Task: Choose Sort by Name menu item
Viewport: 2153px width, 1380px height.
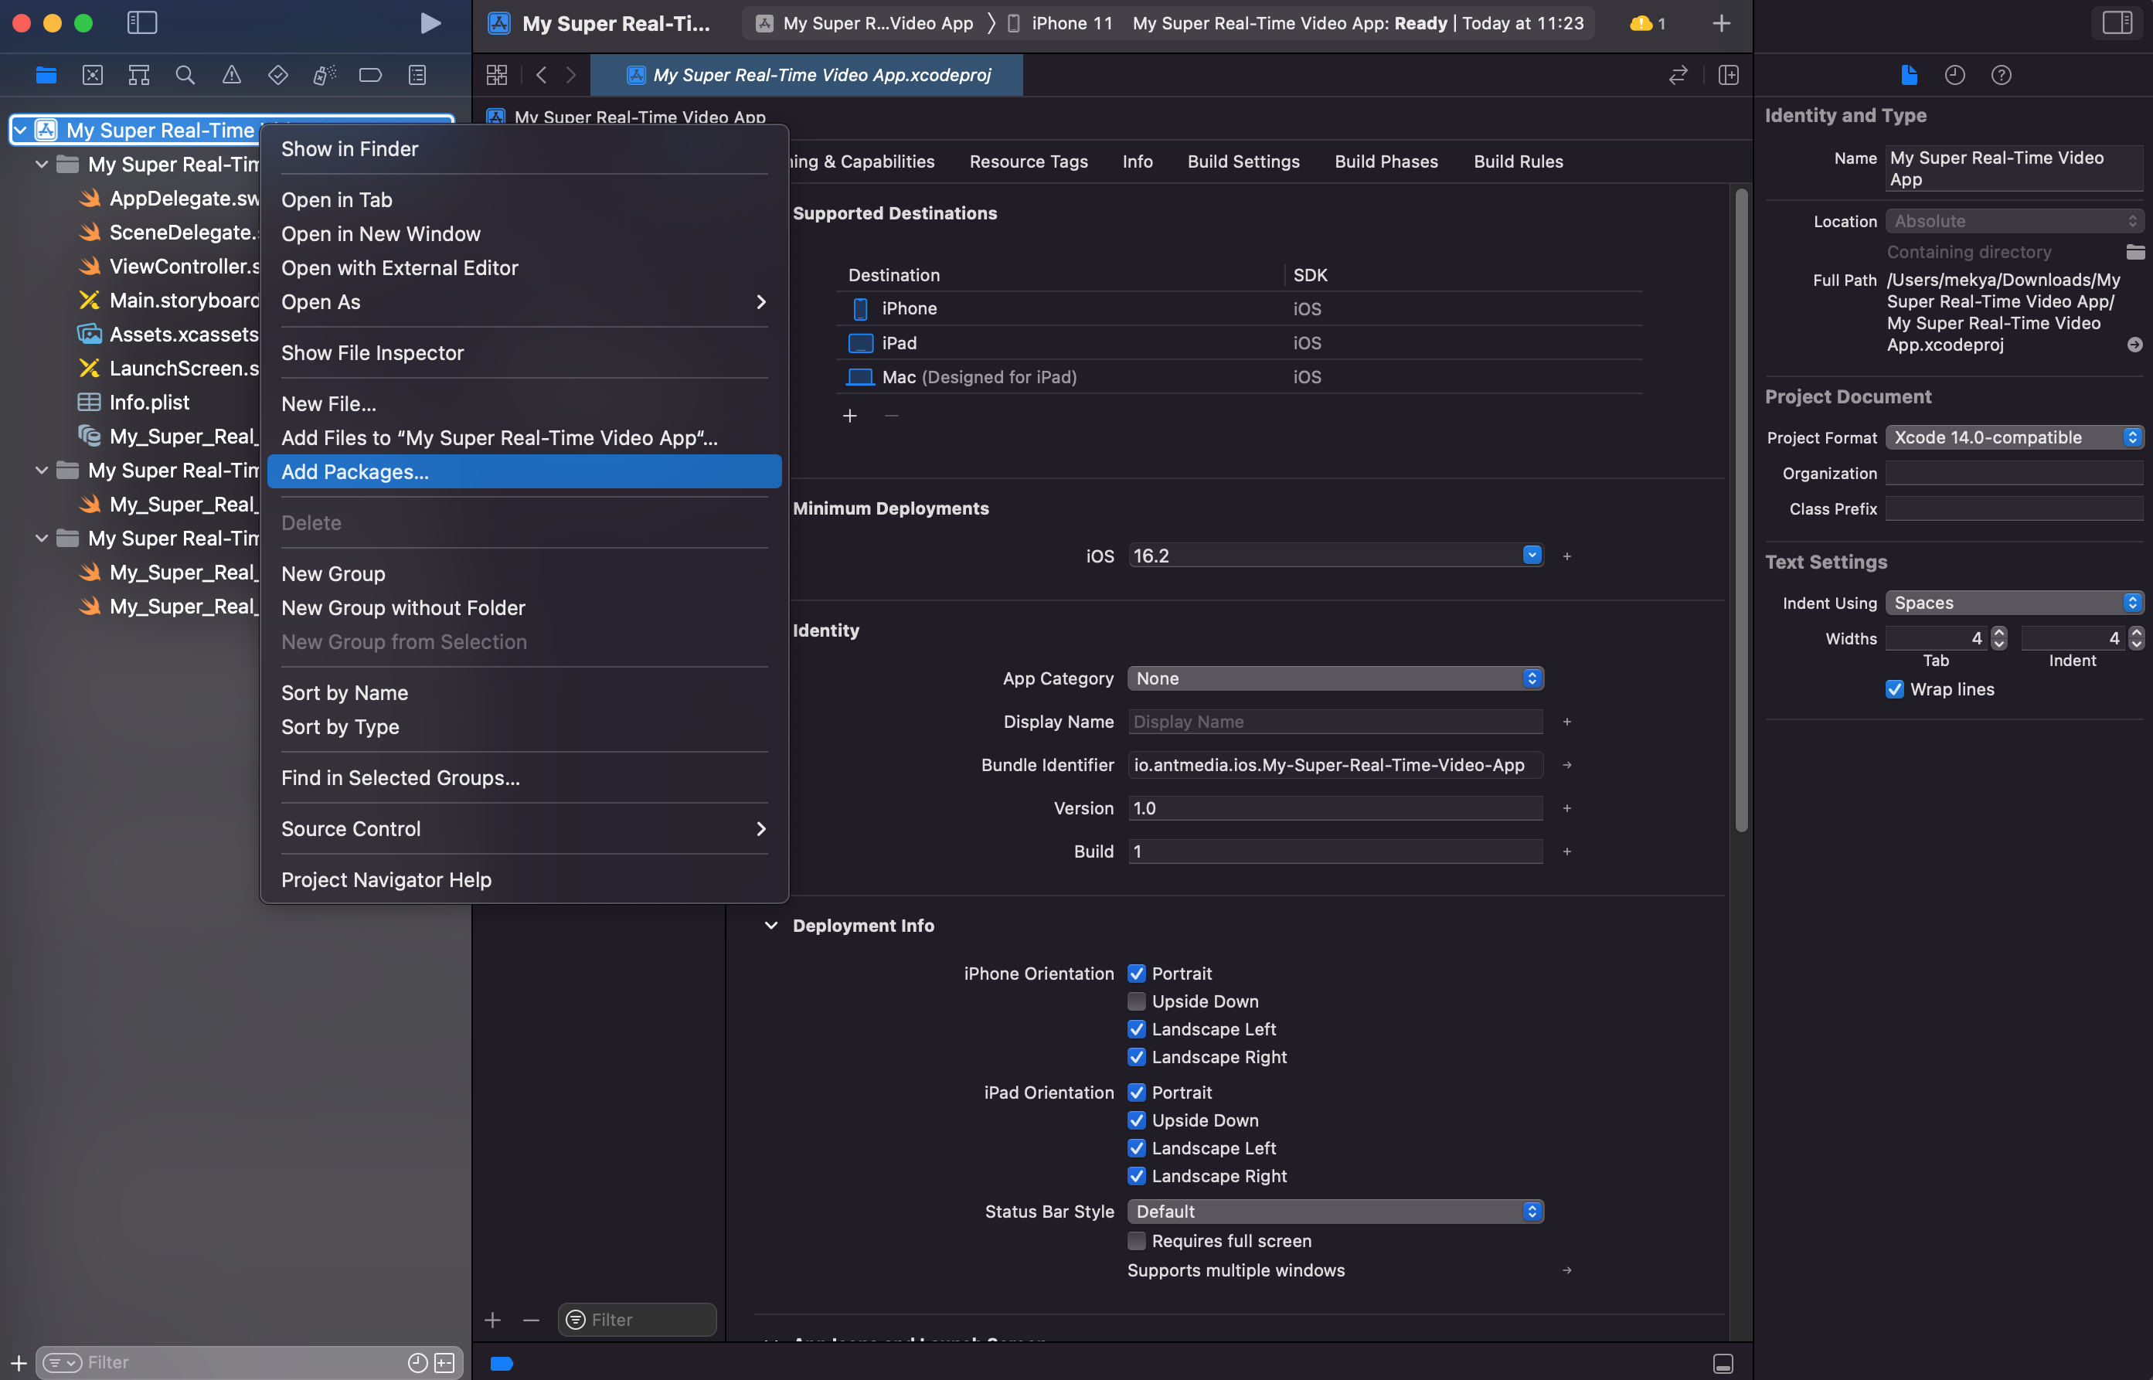Action: [x=524, y=692]
